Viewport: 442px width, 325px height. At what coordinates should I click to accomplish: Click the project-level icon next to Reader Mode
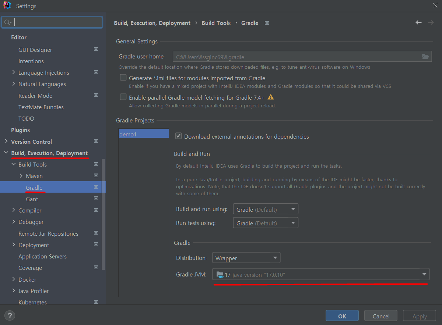[96, 95]
